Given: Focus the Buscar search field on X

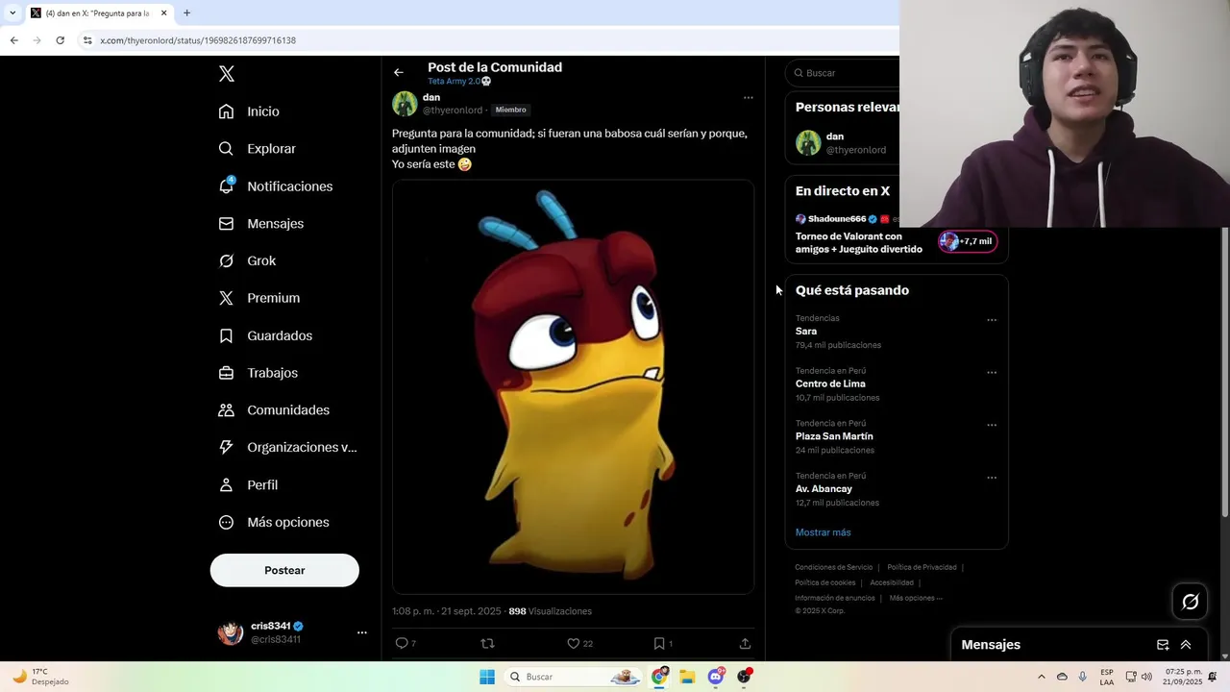Looking at the screenshot, I should 844,73.
